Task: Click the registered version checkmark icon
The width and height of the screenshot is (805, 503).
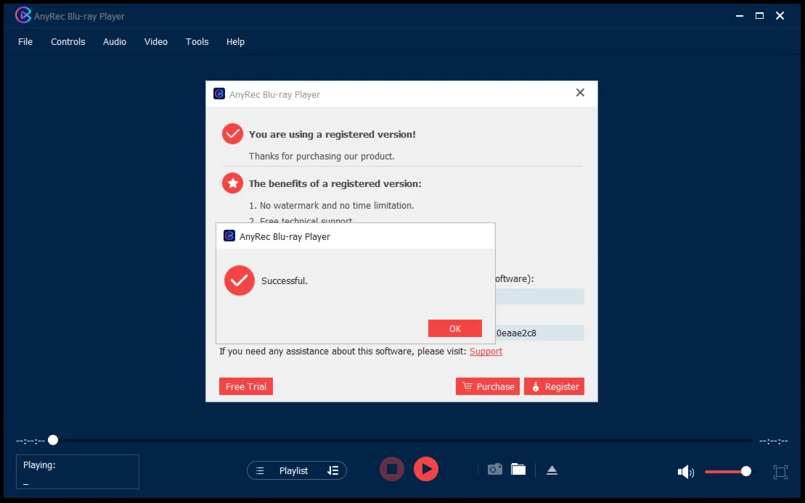Action: point(232,134)
